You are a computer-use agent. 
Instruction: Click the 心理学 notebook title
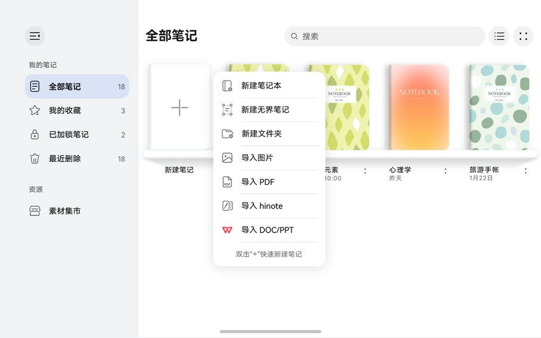pos(400,169)
